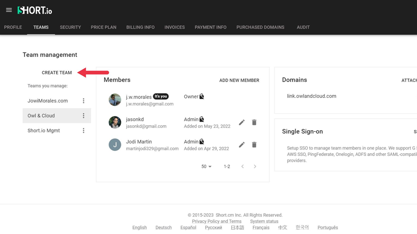The height and width of the screenshot is (234, 417).
Task: Switch language to Deutsch
Action: coord(163,228)
